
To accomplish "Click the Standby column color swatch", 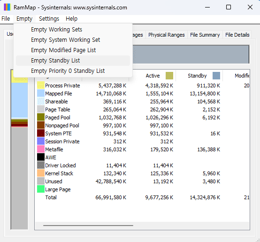I will (216, 76).
